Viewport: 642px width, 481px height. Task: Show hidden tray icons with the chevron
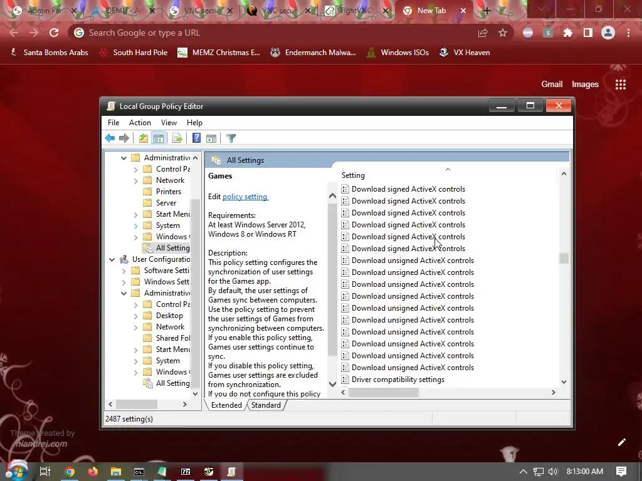pos(524,472)
